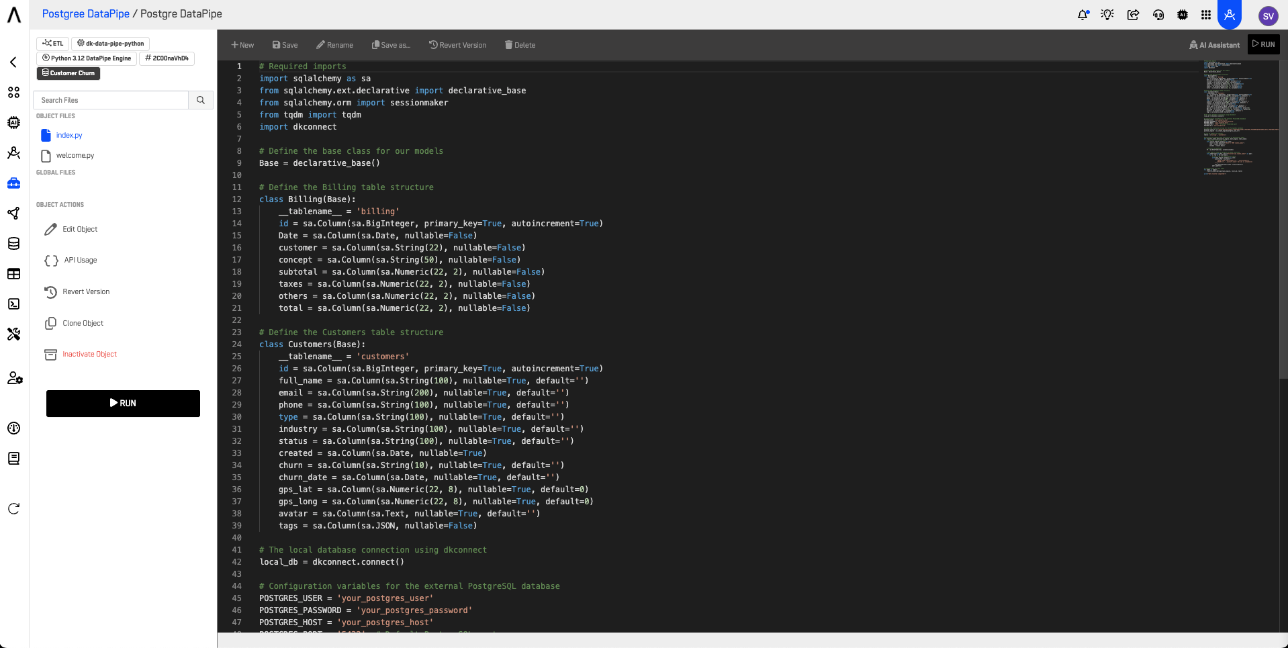Open the connected-nodes graph sidebar icon

(13, 214)
